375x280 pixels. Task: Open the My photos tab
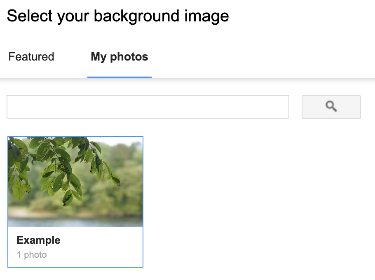pos(119,56)
